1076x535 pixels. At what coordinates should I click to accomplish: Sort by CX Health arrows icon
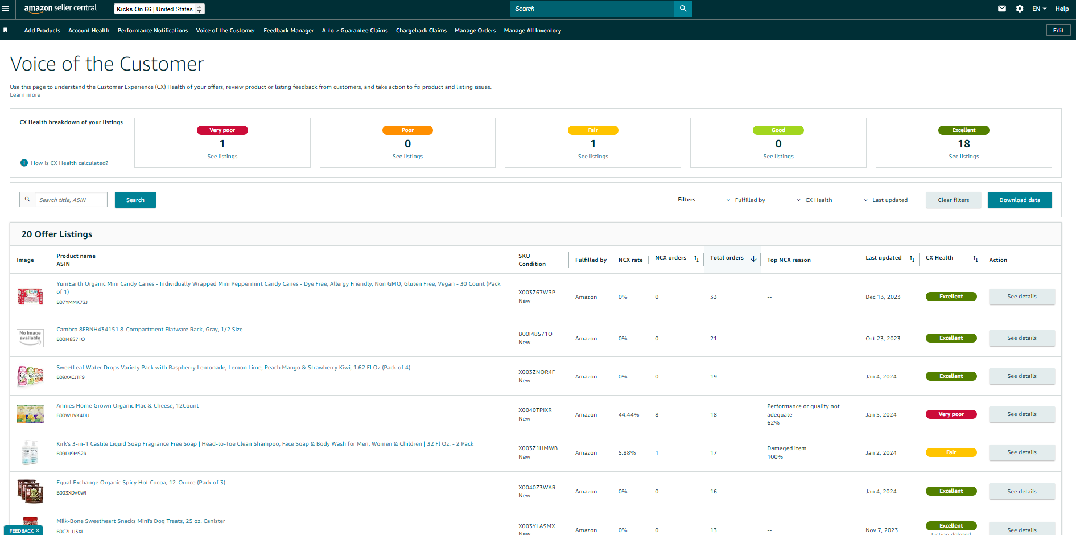coord(975,259)
